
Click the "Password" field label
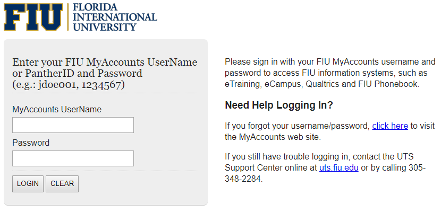pos(31,143)
